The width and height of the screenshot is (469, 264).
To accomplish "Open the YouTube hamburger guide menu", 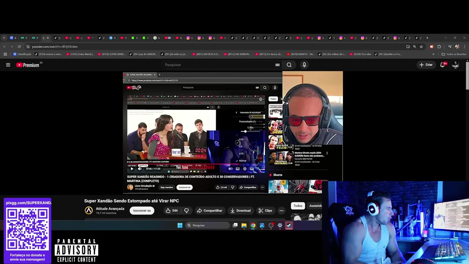I will (8, 65).
